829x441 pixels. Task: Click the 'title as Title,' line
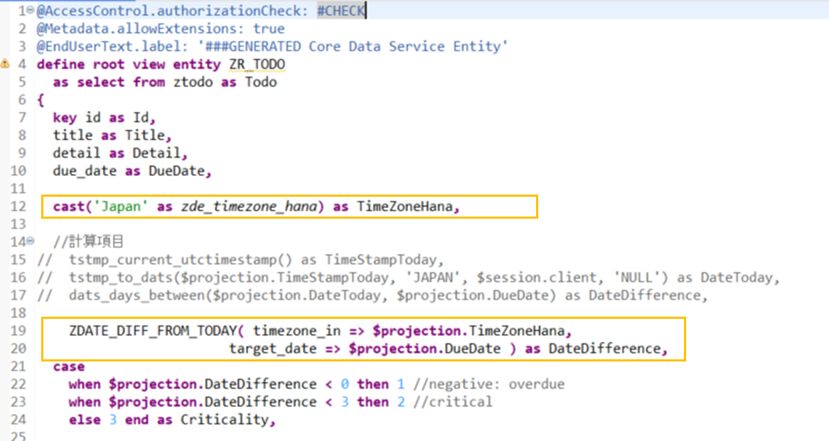pos(112,135)
